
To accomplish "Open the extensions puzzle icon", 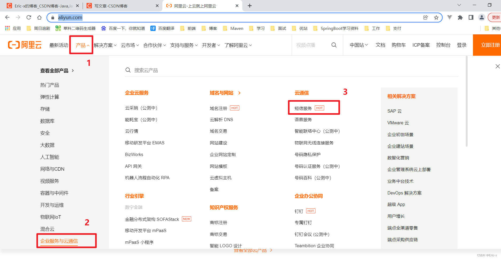I will coord(460,17).
